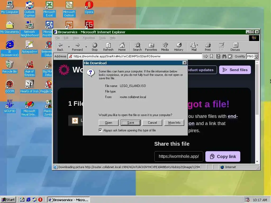Click Save in File Download dialog
The height and width of the screenshot is (203, 271).
coord(130,123)
